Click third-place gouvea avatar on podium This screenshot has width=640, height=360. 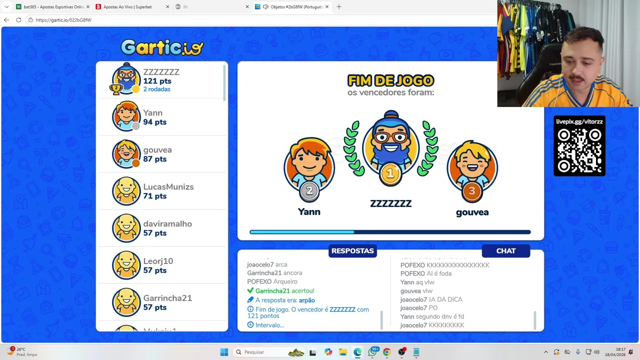click(x=472, y=165)
